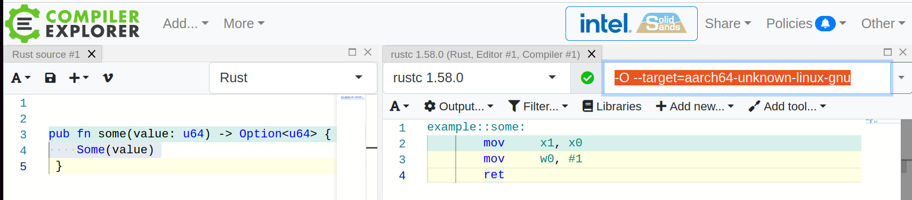Viewport: 912px width, 200px height.
Task: Click the 'mov x1, x0' assembly line
Action: [533, 143]
